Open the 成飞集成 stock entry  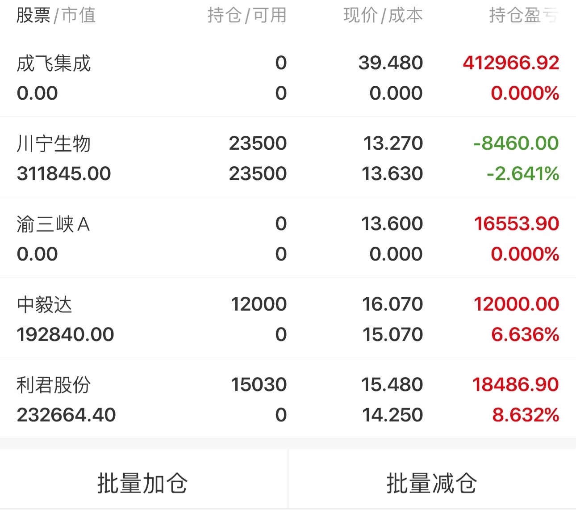(54, 63)
